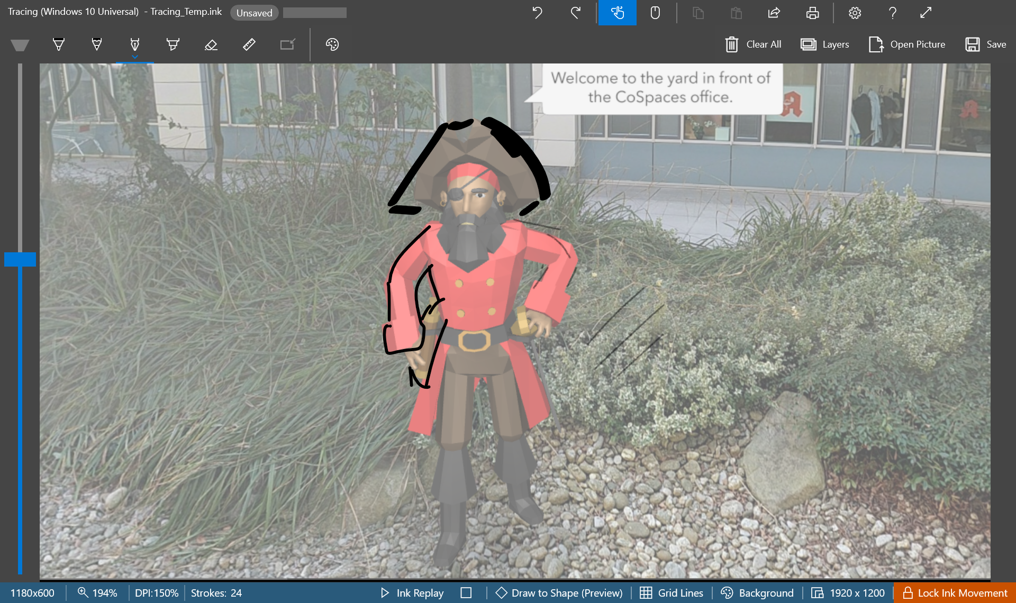Open the color palette

[332, 44]
